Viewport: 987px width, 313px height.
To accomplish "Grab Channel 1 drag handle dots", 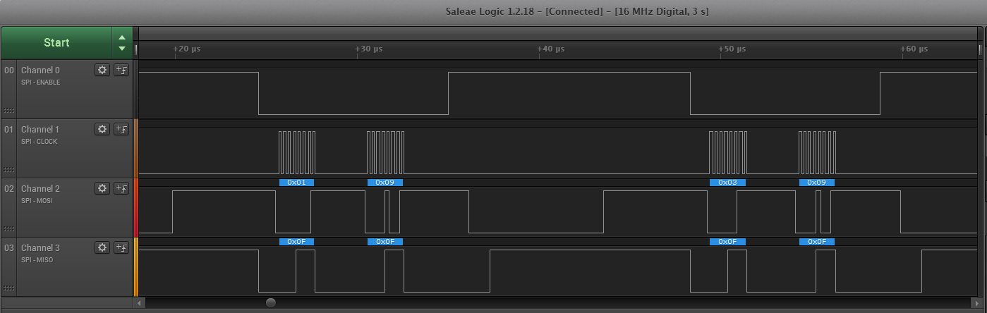I will coord(8,169).
